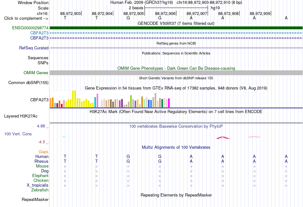
Task: Click the Human species label
Action: [42, 156]
